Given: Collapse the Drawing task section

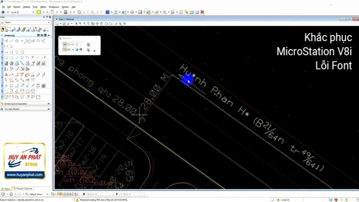Looking at the screenshot, I should tap(49, 35).
